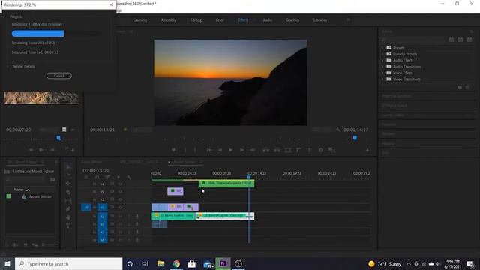Step back one frame in Program Monitor

point(220,150)
